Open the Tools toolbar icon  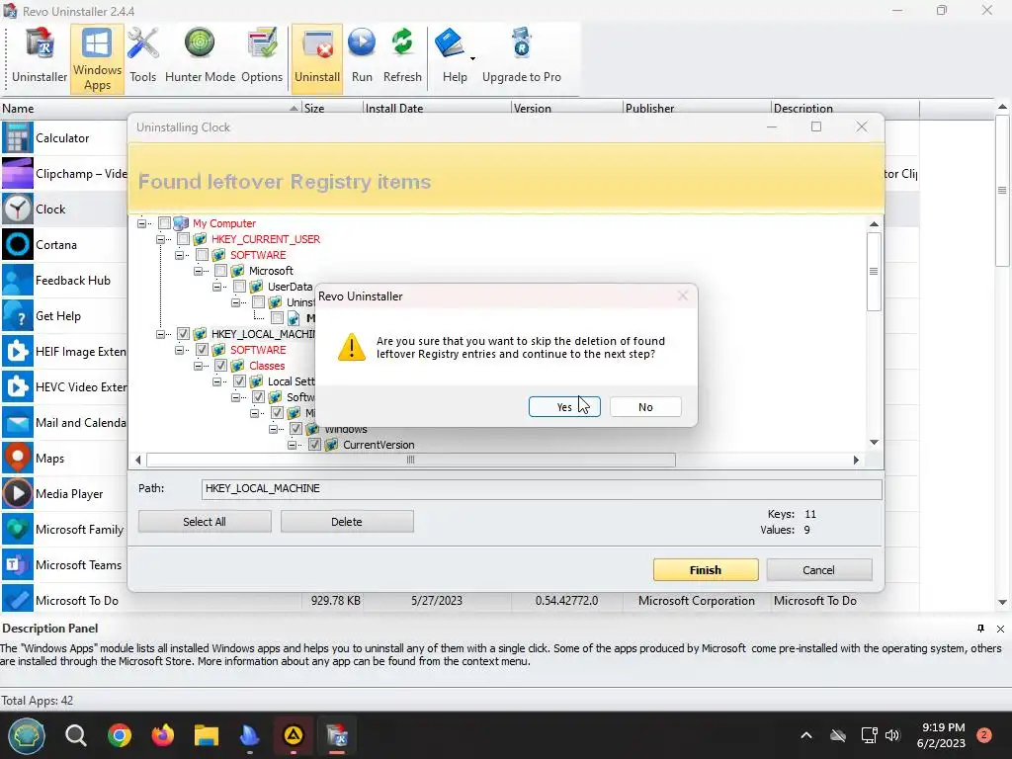click(x=142, y=56)
